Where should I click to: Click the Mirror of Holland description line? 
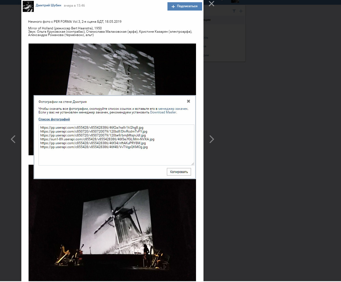tap(65, 28)
